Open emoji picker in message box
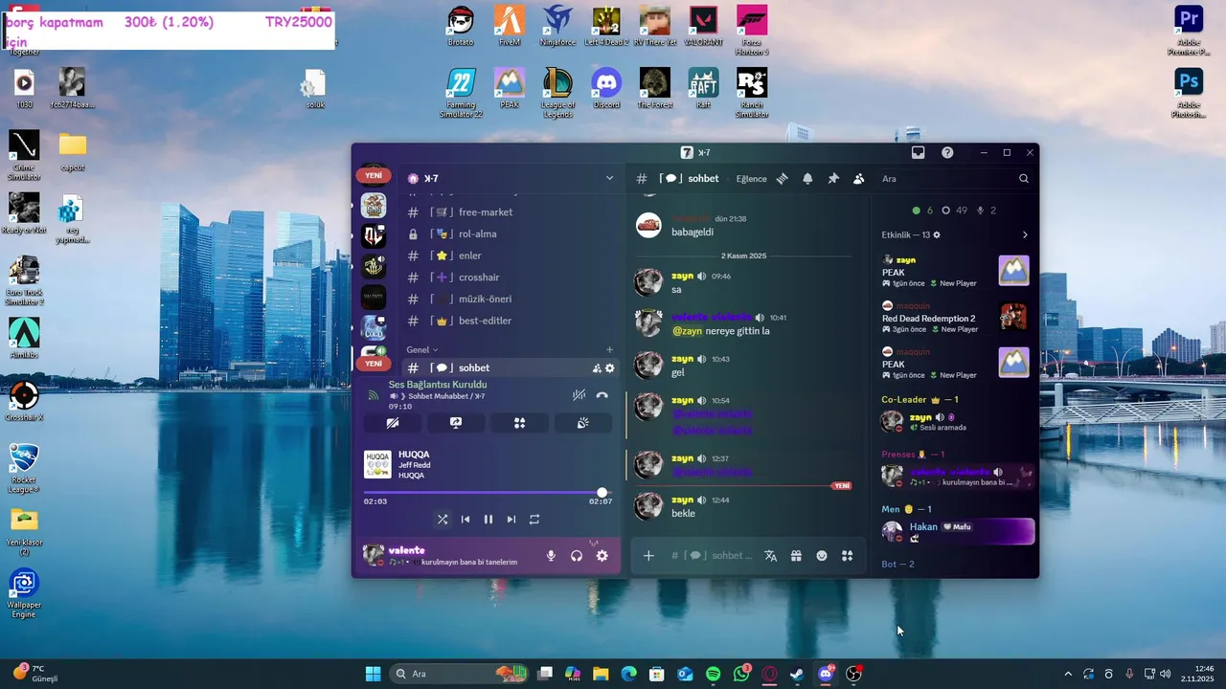 [x=822, y=556]
